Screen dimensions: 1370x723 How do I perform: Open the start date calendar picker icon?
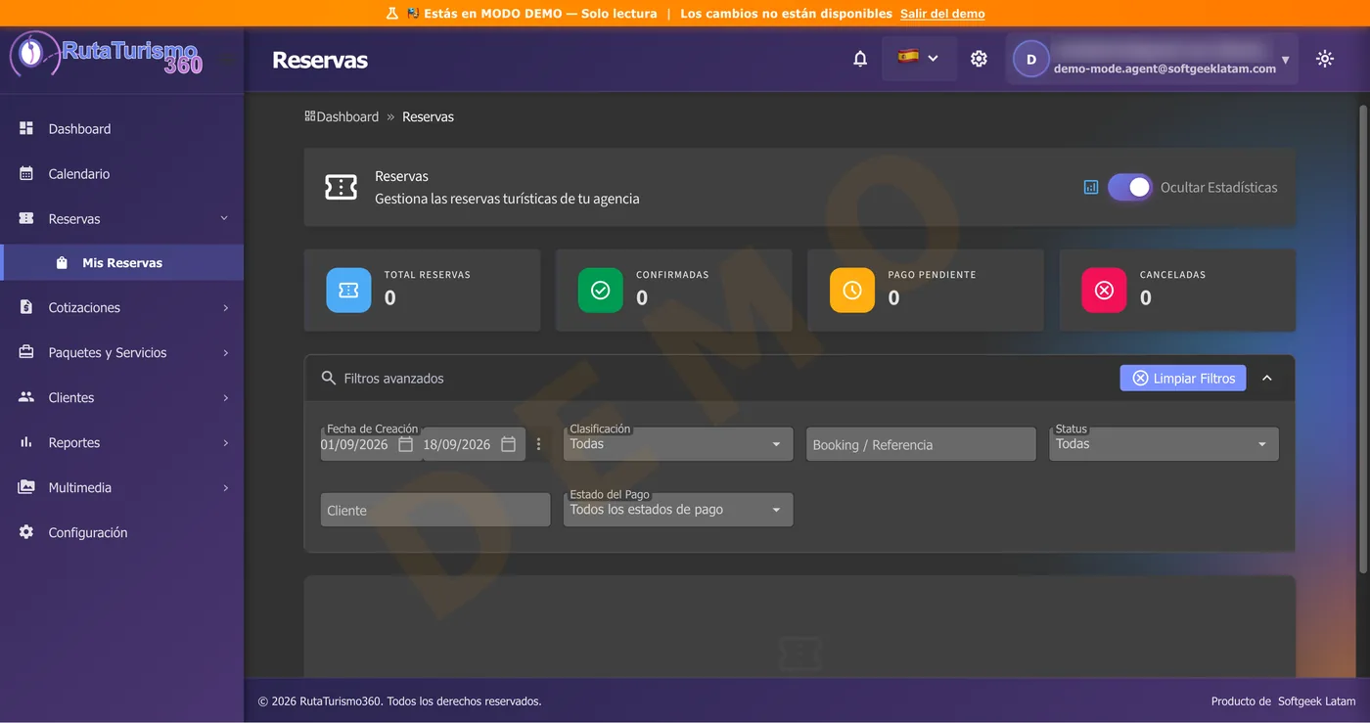[x=405, y=444]
